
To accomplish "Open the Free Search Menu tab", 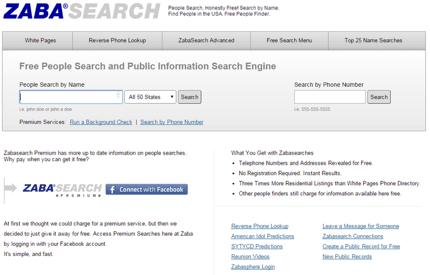I will tap(289, 41).
